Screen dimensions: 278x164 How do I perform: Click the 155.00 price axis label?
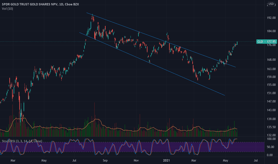click(271, 85)
